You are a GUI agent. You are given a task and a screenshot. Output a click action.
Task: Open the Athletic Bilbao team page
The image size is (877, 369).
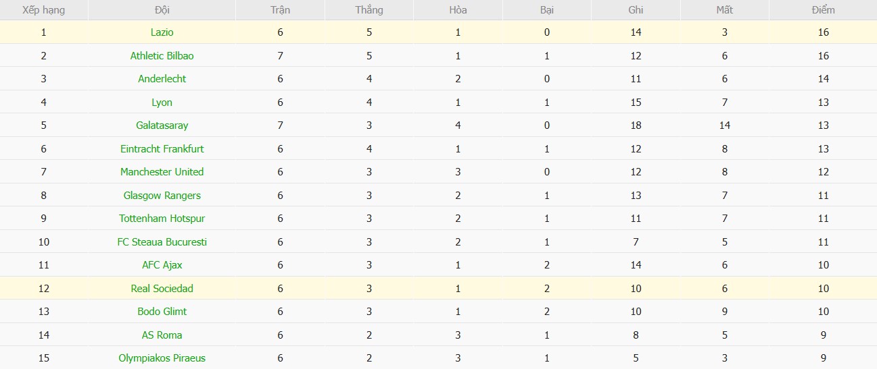pyautogui.click(x=162, y=55)
